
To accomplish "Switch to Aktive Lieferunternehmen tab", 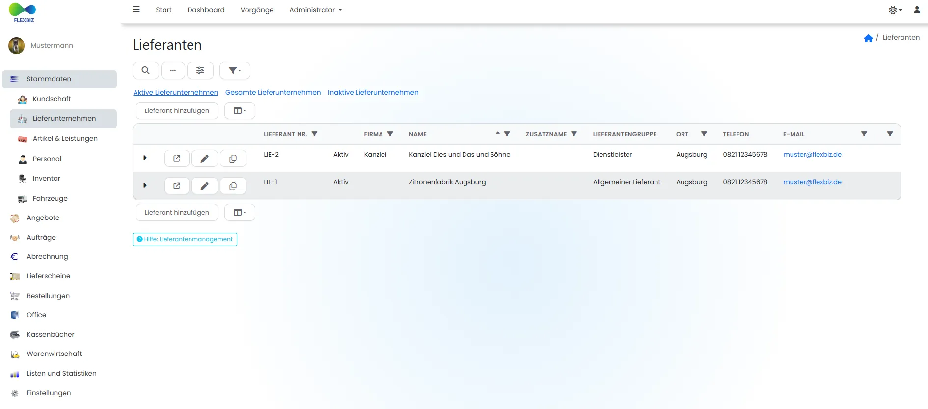I will (176, 92).
